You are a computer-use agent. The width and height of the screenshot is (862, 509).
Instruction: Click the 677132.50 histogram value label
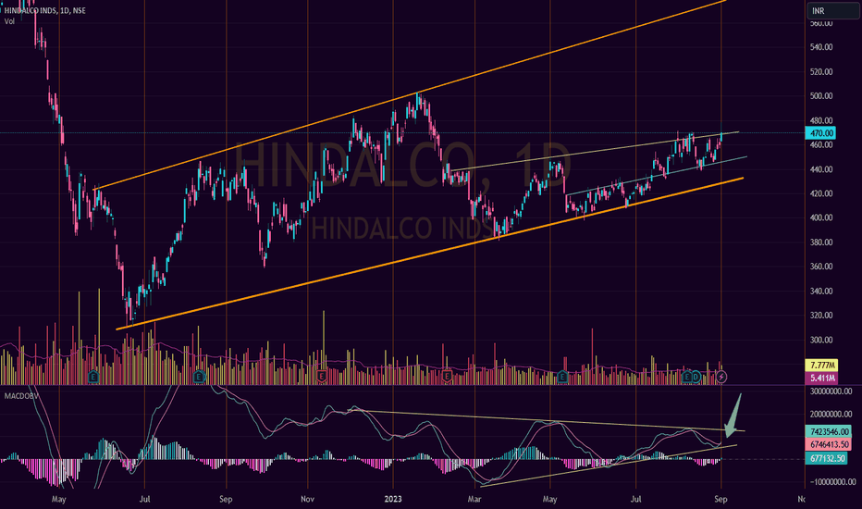(x=826, y=458)
